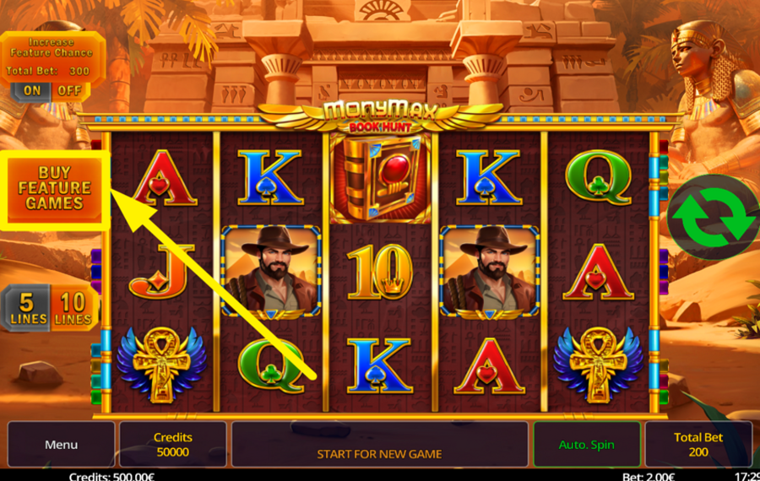
Task: Click the winged ankh on fifth reel
Action: (599, 365)
